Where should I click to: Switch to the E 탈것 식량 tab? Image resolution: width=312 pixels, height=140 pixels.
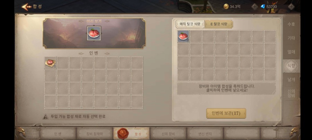219,24
